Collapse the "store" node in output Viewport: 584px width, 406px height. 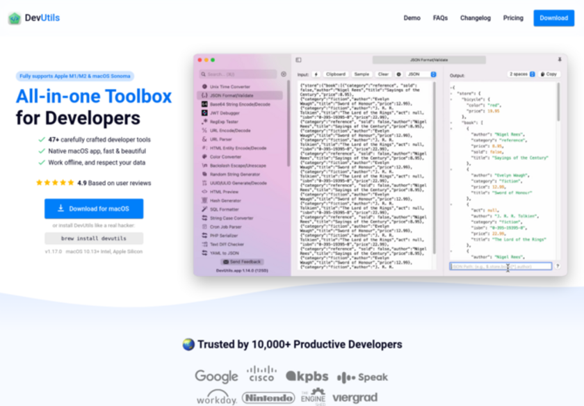[x=452, y=93]
